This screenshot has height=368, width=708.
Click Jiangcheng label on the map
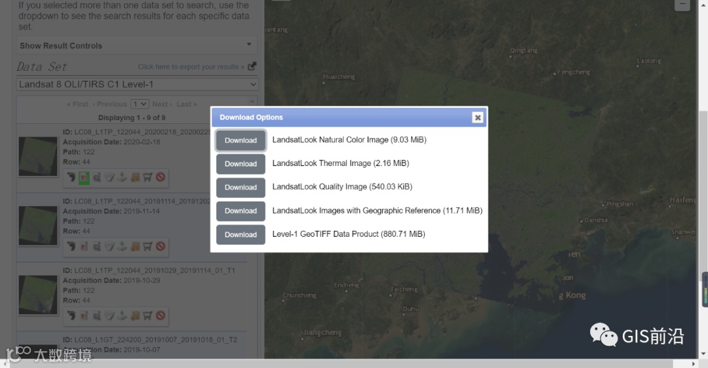coord(322,333)
